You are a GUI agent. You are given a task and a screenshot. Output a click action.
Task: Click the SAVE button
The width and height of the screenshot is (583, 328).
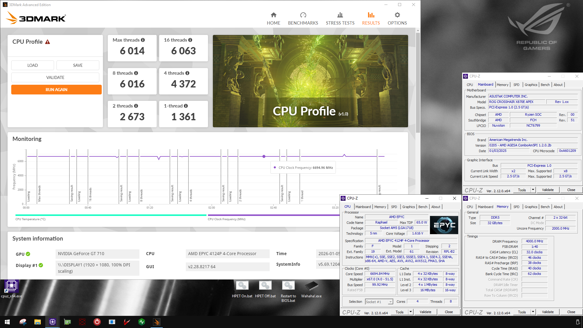78,65
